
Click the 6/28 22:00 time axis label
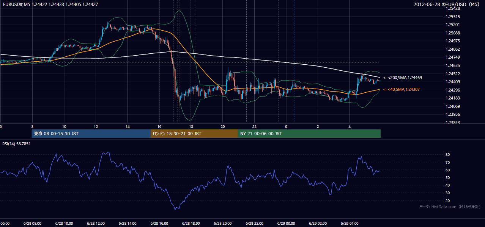[254, 223]
